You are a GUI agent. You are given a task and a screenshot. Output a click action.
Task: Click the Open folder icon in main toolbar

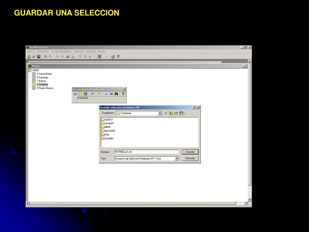(34, 57)
